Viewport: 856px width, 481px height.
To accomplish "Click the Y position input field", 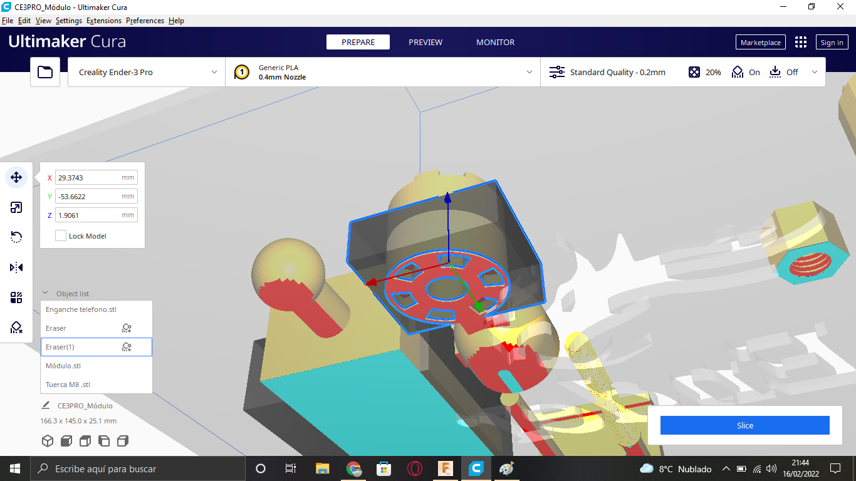I will 96,196.
